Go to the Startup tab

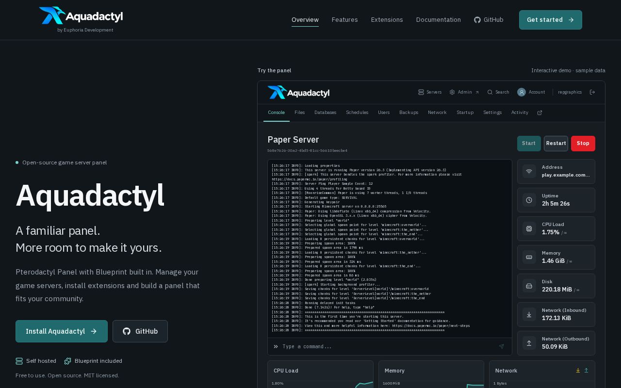465,113
